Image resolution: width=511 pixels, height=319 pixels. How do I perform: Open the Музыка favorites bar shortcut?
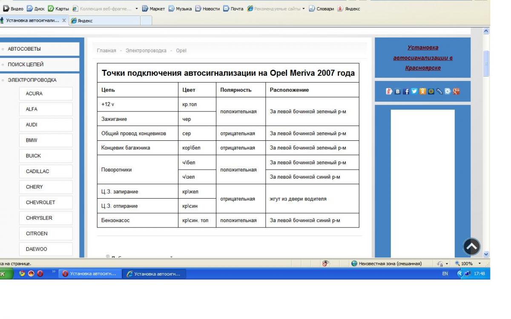pos(180,9)
